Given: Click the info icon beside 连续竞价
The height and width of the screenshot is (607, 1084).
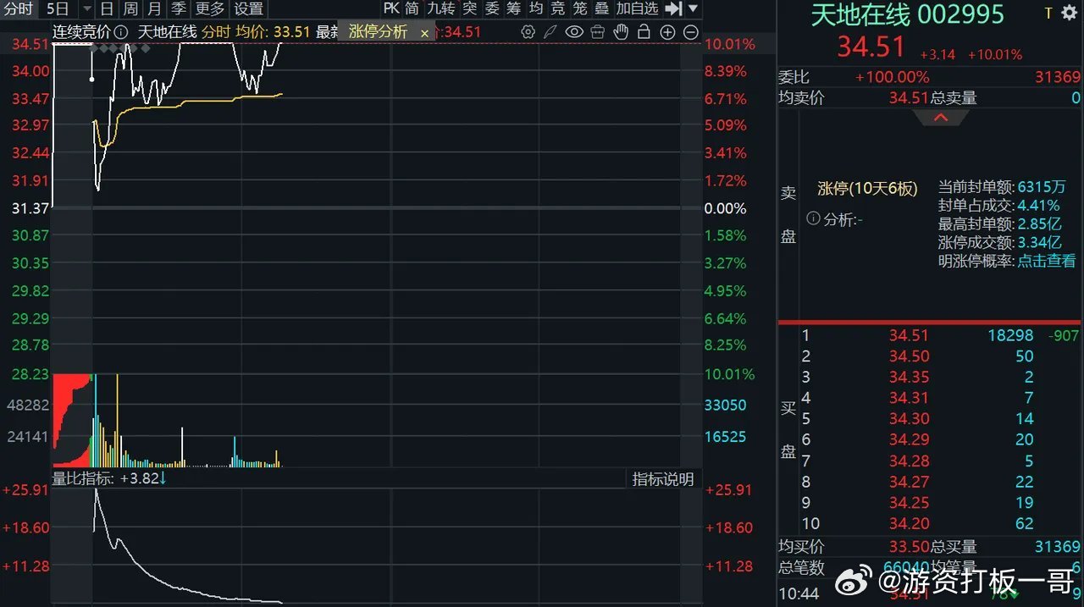Looking at the screenshot, I should click(x=119, y=31).
